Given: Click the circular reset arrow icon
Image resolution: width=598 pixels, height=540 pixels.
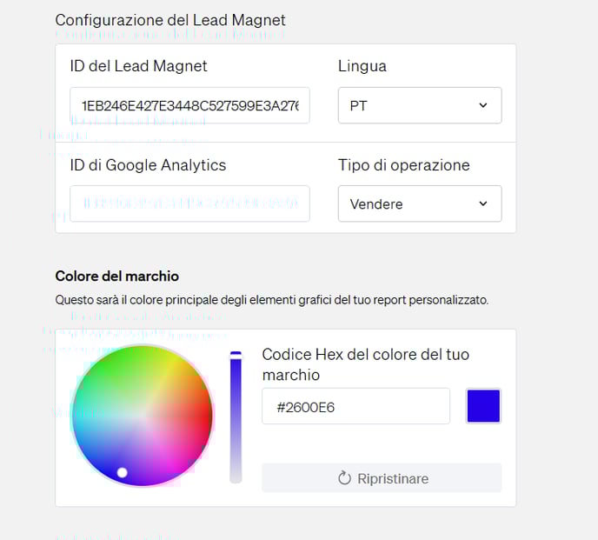Looking at the screenshot, I should click(344, 478).
